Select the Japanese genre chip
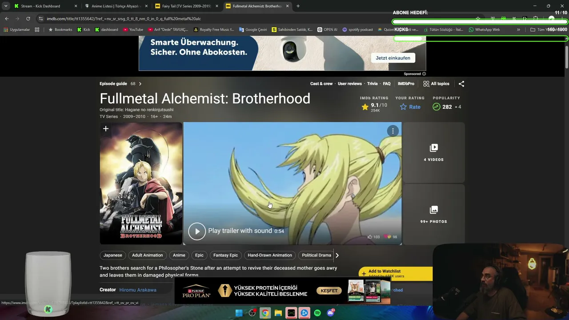Screen dimensions: 569x320 click(x=113, y=255)
